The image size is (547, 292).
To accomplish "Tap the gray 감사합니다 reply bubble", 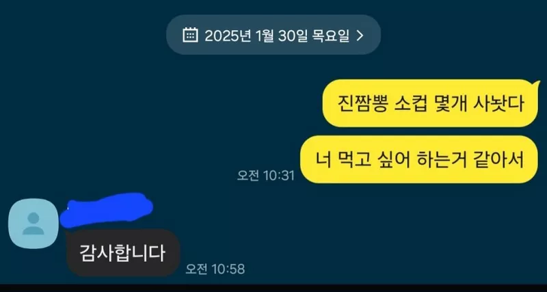I will [x=123, y=252].
